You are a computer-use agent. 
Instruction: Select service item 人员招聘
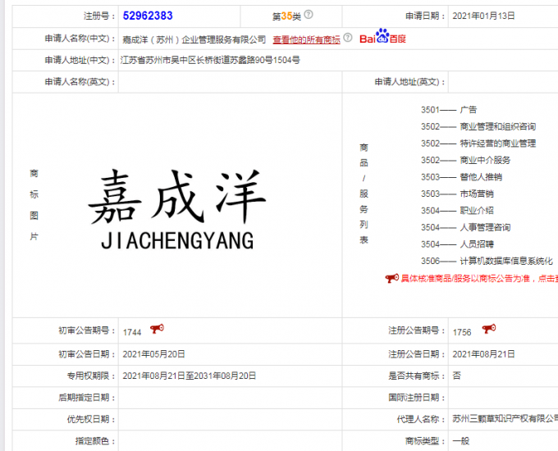[x=477, y=244]
